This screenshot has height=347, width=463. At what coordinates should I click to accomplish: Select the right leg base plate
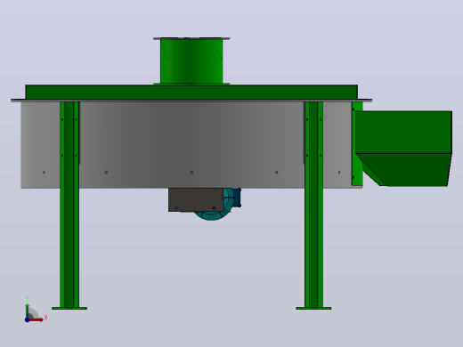click(313, 309)
